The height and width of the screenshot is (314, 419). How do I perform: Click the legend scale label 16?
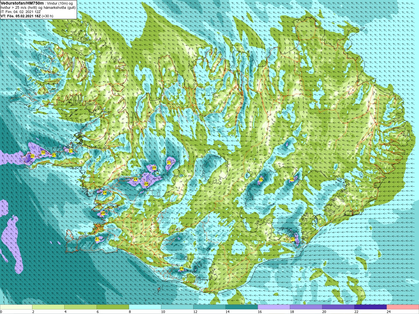tap(260, 312)
